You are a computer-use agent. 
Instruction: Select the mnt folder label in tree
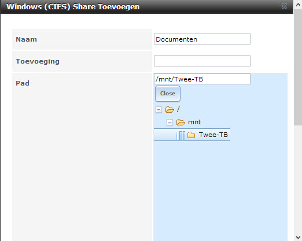click(194, 122)
